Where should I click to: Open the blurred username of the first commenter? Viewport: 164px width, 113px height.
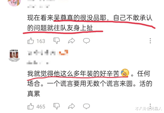tap(41, 1)
